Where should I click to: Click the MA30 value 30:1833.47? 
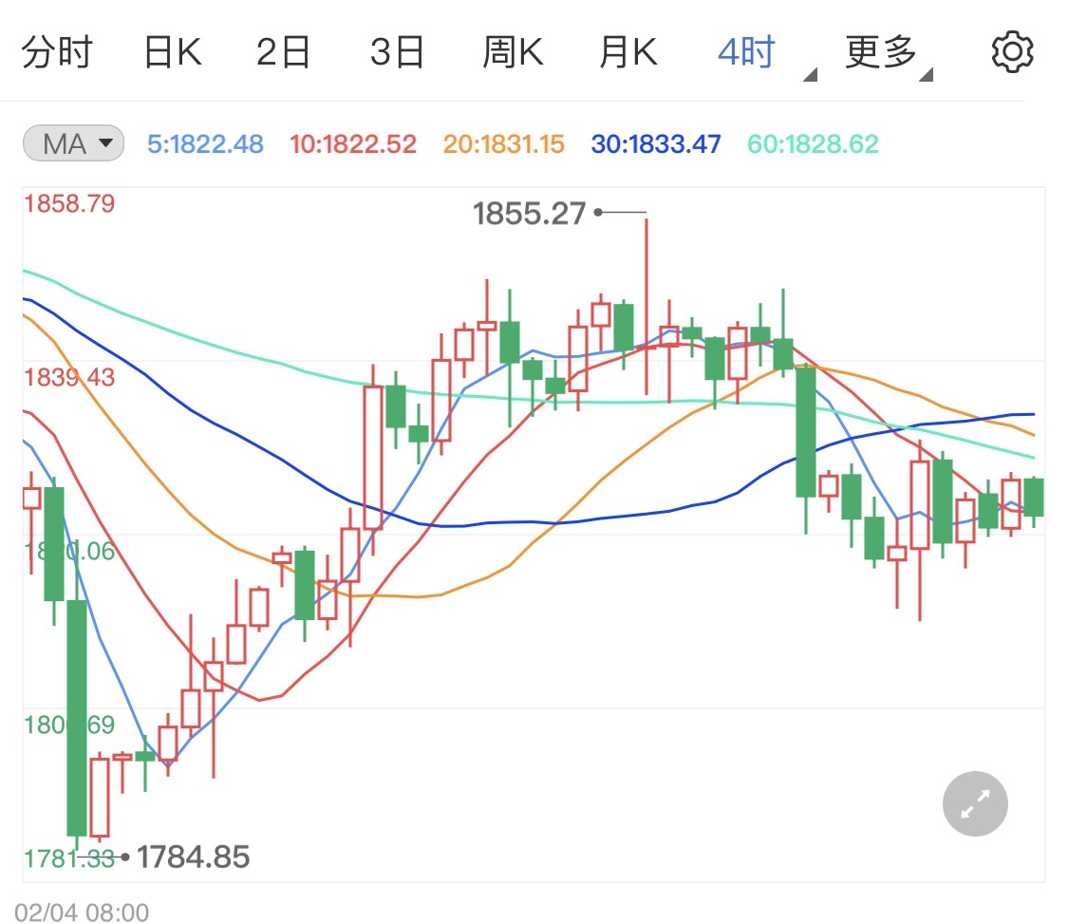point(656,143)
